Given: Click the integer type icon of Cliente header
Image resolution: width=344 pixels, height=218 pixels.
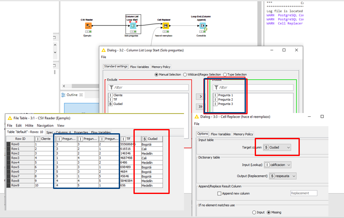Looking at the screenshot, I should pos(38,139).
